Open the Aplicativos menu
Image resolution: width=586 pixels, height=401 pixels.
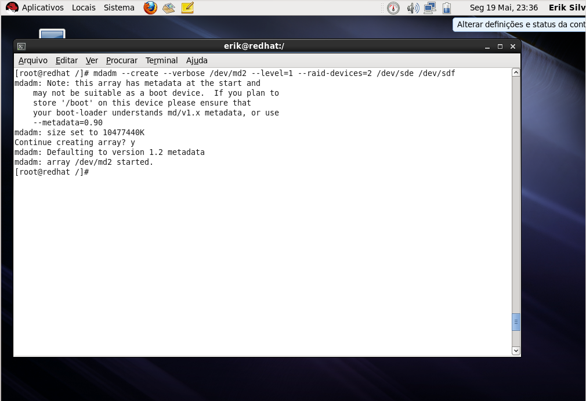pyautogui.click(x=42, y=8)
